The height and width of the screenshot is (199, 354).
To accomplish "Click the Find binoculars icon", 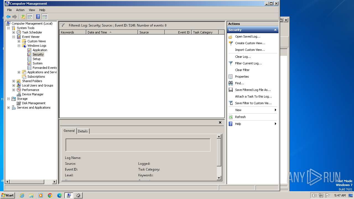I will coord(231,83).
